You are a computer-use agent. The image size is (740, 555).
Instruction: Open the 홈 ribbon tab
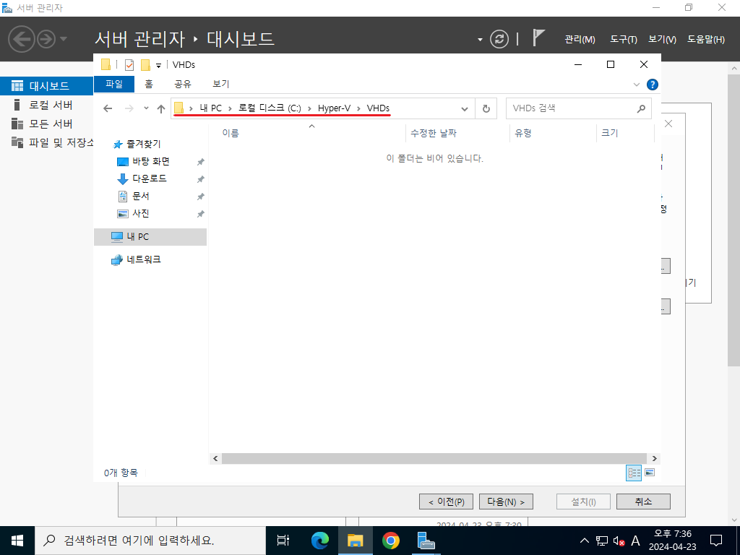click(x=149, y=84)
